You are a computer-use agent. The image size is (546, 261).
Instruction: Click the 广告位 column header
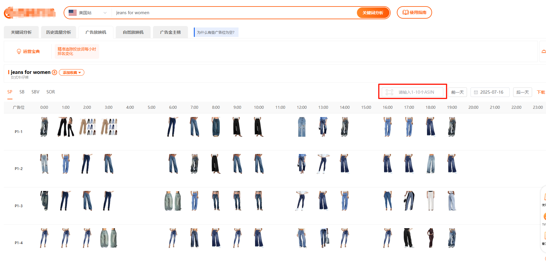pyautogui.click(x=19, y=107)
